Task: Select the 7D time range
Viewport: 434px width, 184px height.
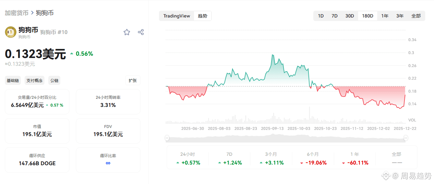Action: 334,16
